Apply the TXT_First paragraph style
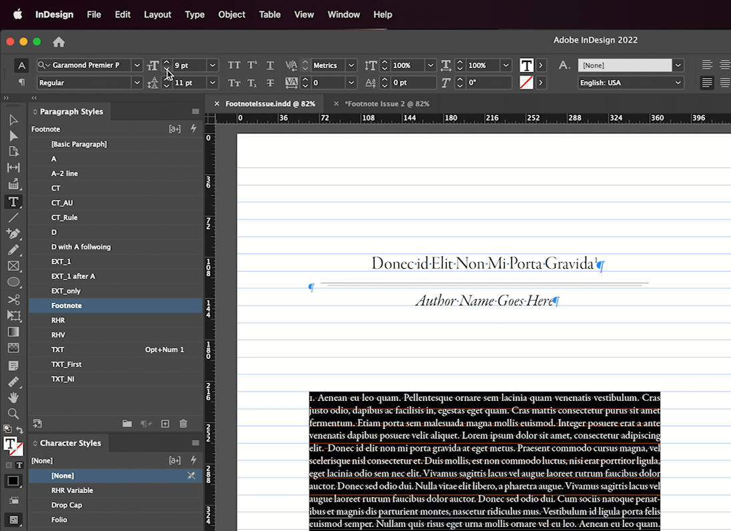The width and height of the screenshot is (731, 531). (115, 364)
